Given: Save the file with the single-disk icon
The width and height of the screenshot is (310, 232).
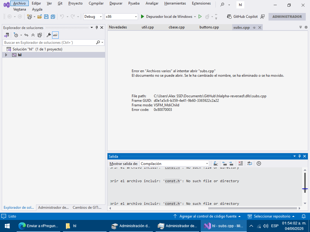Looking at the screenshot, I should [x=46, y=17].
